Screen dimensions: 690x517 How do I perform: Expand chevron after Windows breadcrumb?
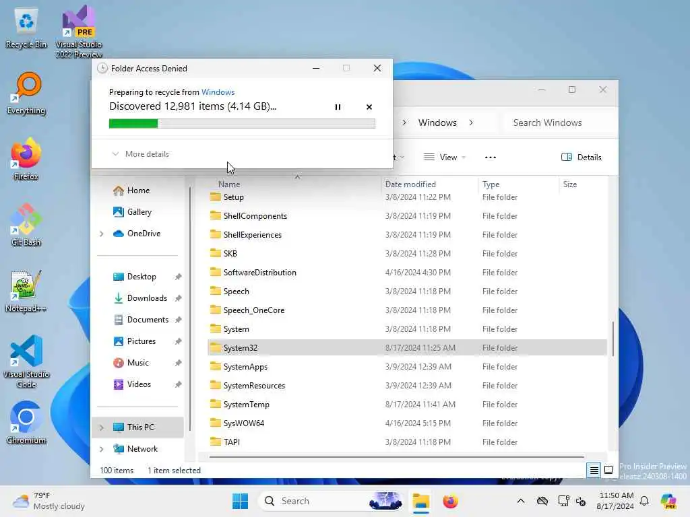(471, 123)
